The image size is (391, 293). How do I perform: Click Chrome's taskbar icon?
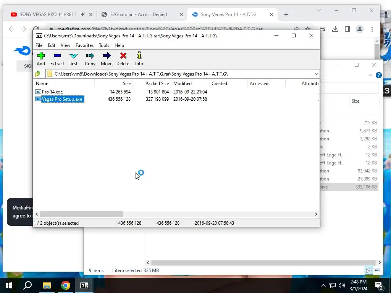(x=66, y=285)
